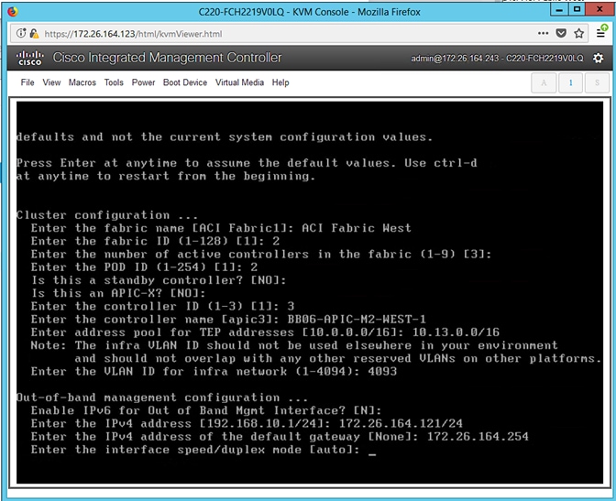This screenshot has height=501, width=616.
Task: Click the gateway address '172.26.164.254'
Action: coord(478,436)
